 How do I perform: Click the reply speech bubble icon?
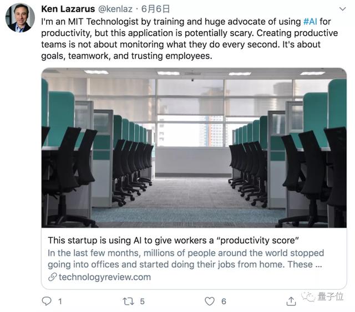47,301
